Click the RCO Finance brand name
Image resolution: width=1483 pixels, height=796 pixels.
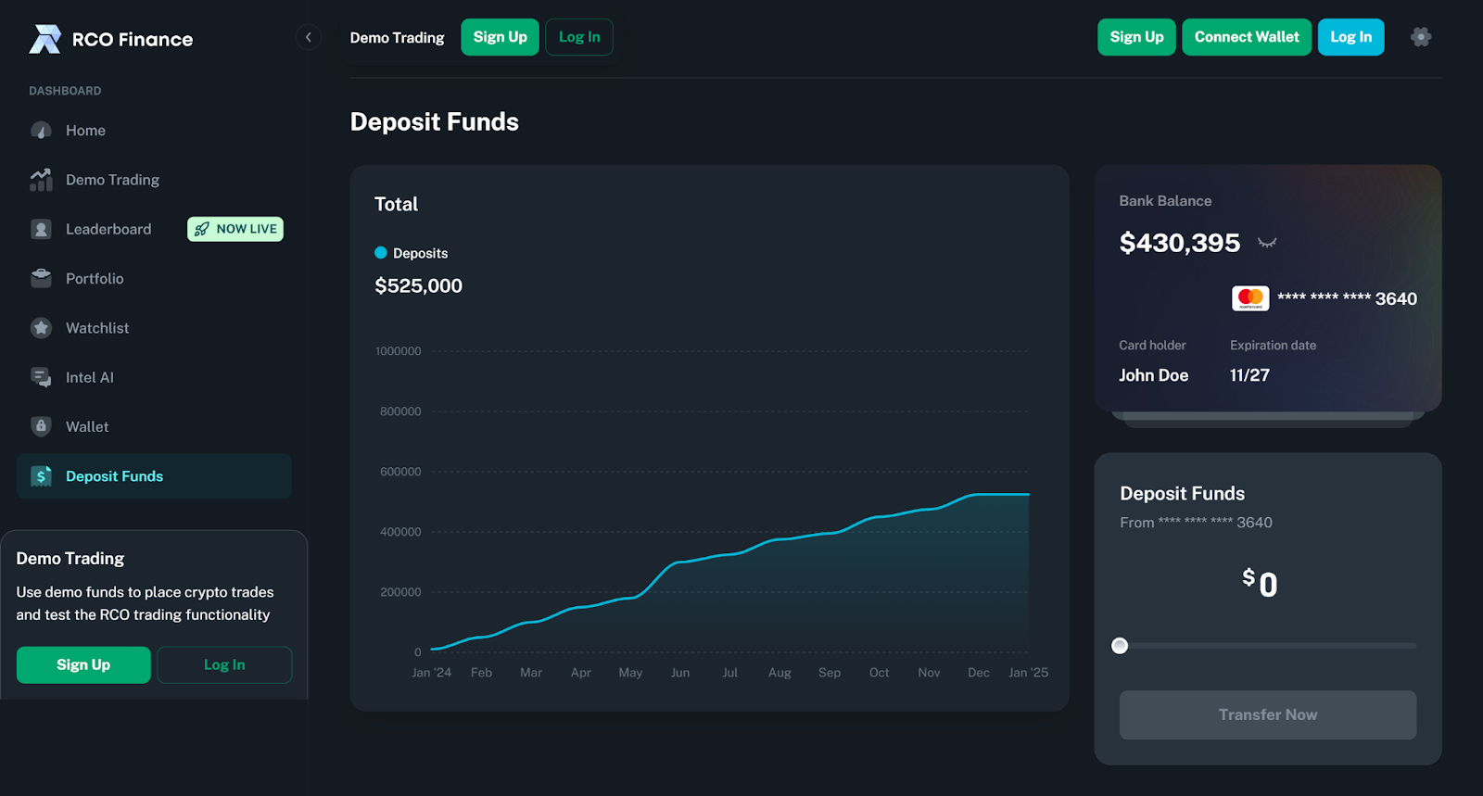133,39
